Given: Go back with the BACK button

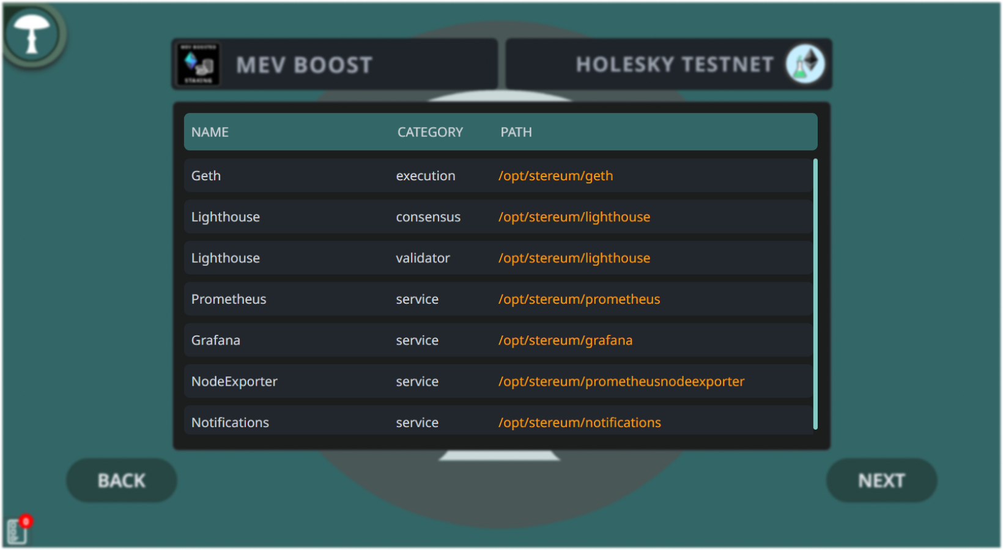Looking at the screenshot, I should click(x=122, y=480).
